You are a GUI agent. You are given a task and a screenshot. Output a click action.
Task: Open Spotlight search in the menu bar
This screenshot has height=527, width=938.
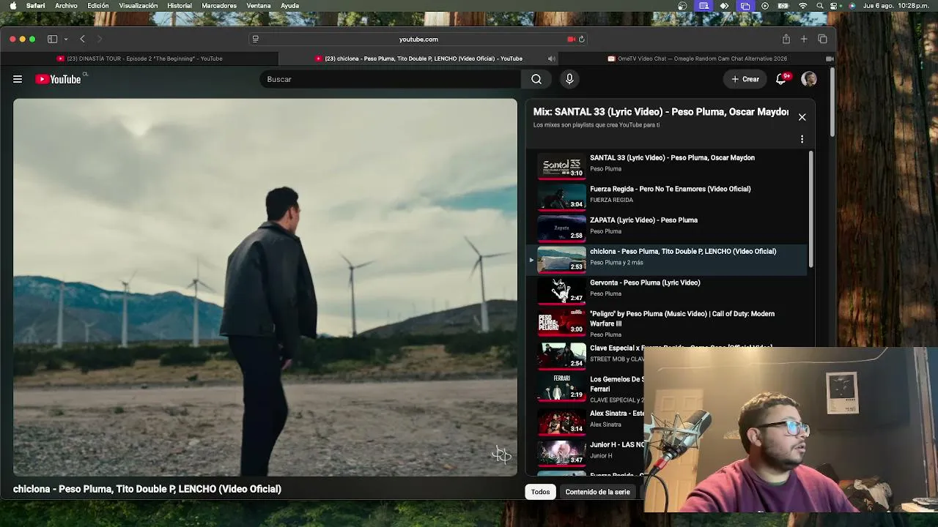(820, 6)
